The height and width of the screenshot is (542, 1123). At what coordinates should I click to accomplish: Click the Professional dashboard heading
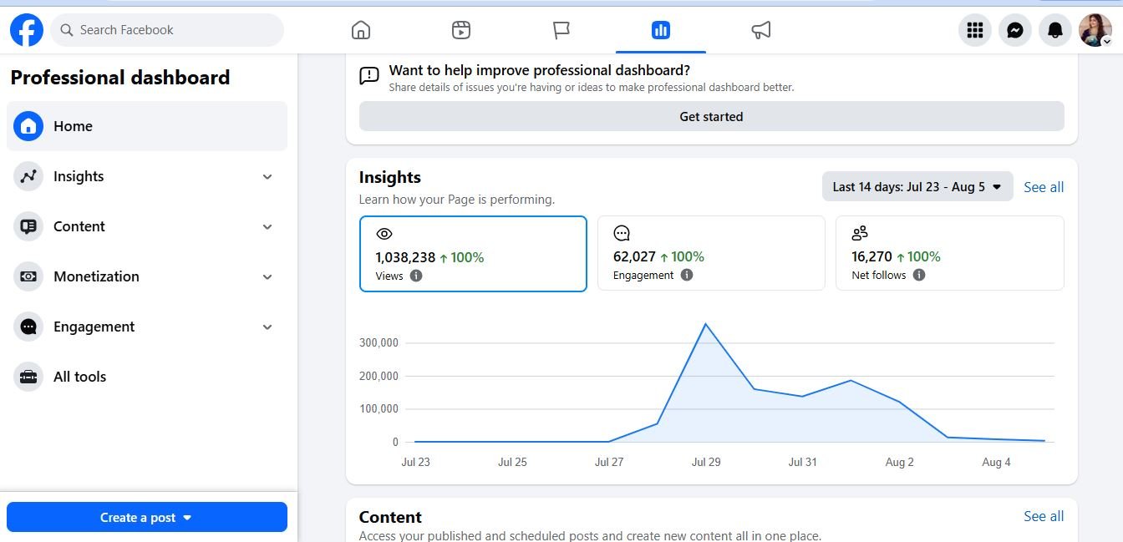point(119,78)
